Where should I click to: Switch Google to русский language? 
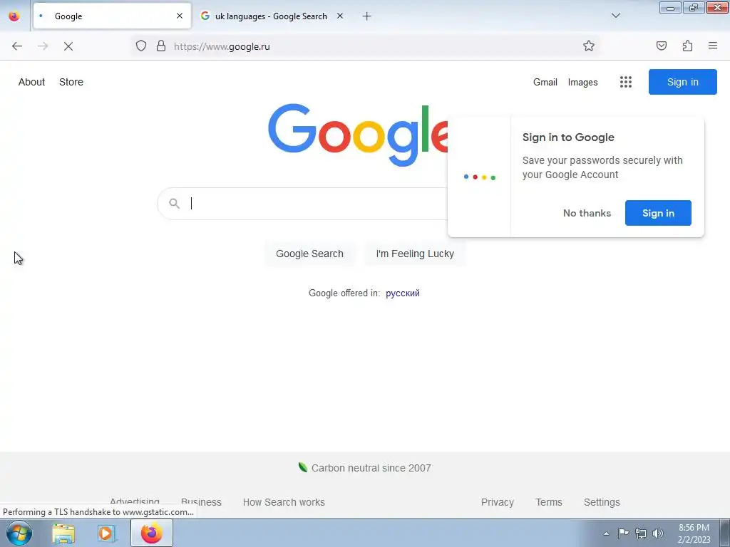403,293
